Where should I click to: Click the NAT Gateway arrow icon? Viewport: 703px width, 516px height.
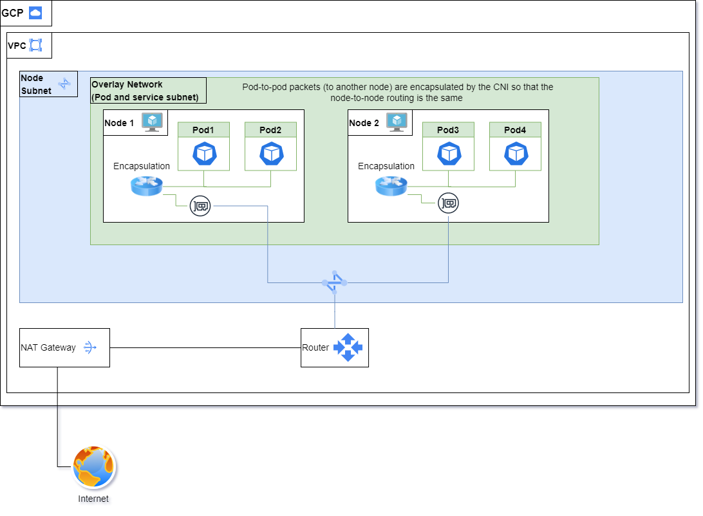pyautogui.click(x=90, y=347)
